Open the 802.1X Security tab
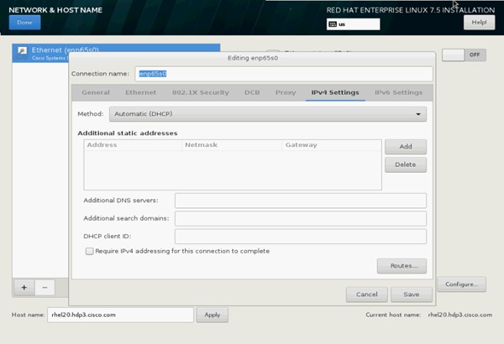Image resolution: width=504 pixels, height=344 pixels. [200, 92]
